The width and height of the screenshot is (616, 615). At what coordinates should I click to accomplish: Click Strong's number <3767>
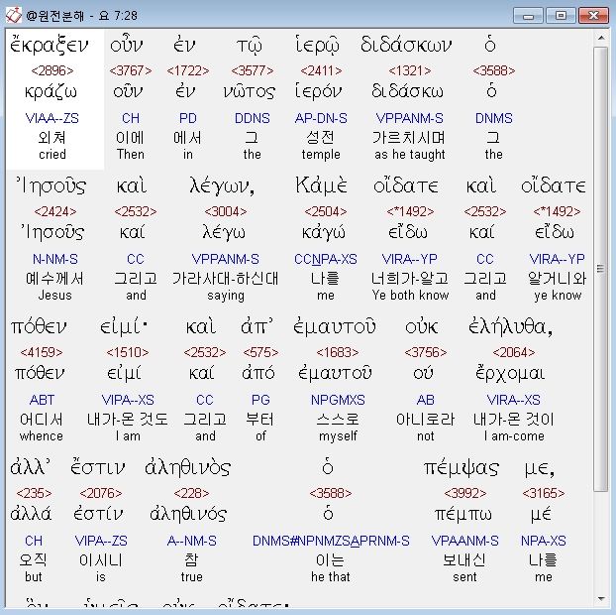[x=131, y=70]
